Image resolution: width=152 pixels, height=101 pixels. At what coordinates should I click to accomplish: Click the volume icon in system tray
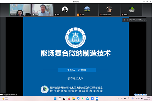(139, 99)
